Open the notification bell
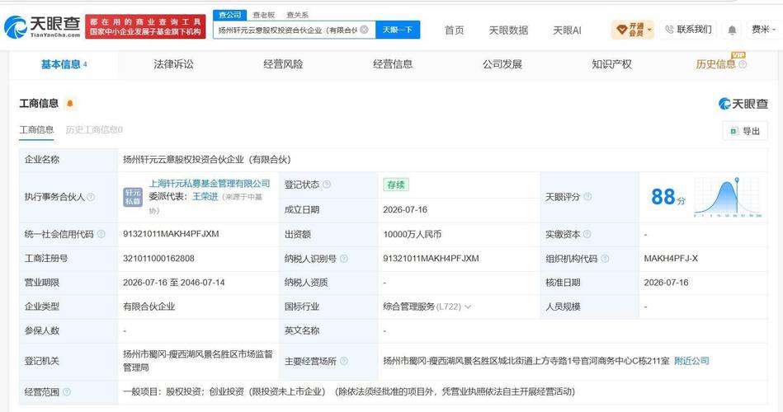The image size is (783, 412). pos(732,30)
